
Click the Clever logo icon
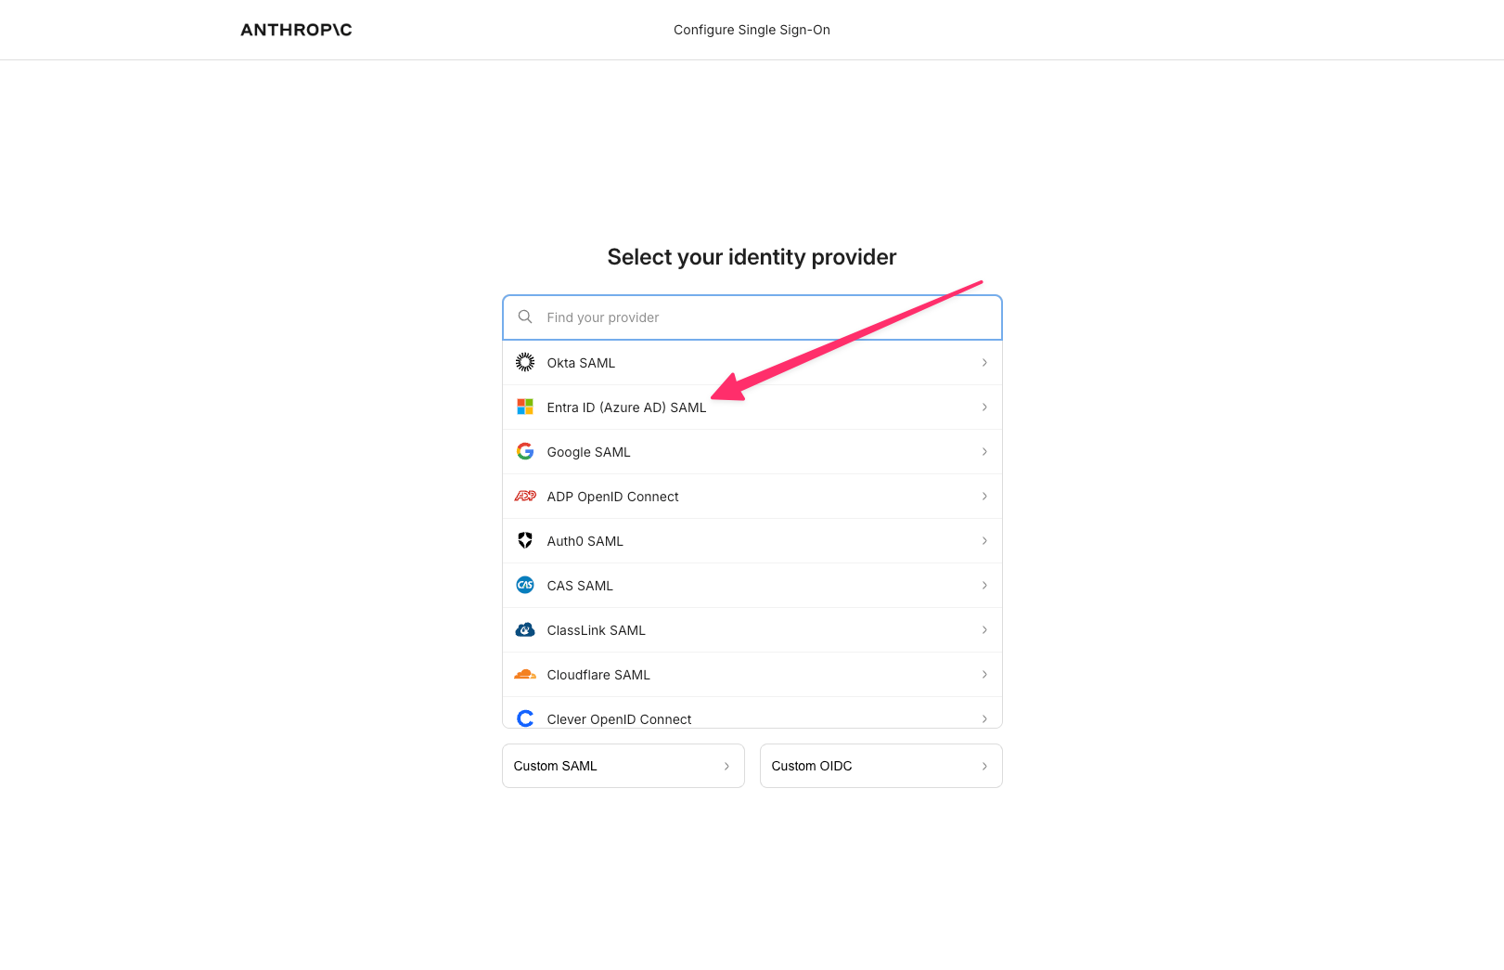click(525, 718)
